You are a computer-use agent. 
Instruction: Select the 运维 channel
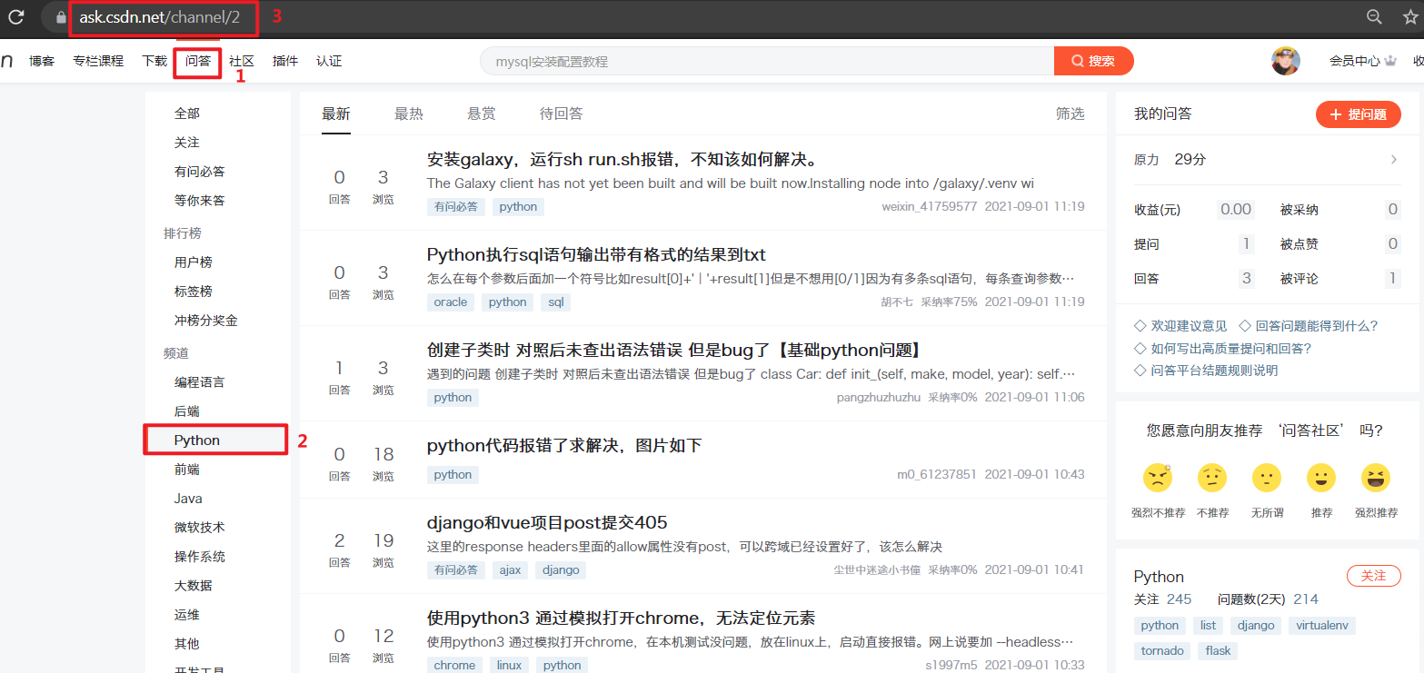pos(187,615)
